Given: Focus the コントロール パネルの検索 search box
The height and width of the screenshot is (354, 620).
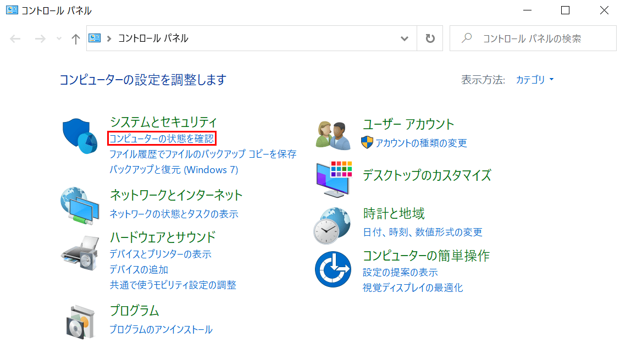Looking at the screenshot, I should click(533, 38).
